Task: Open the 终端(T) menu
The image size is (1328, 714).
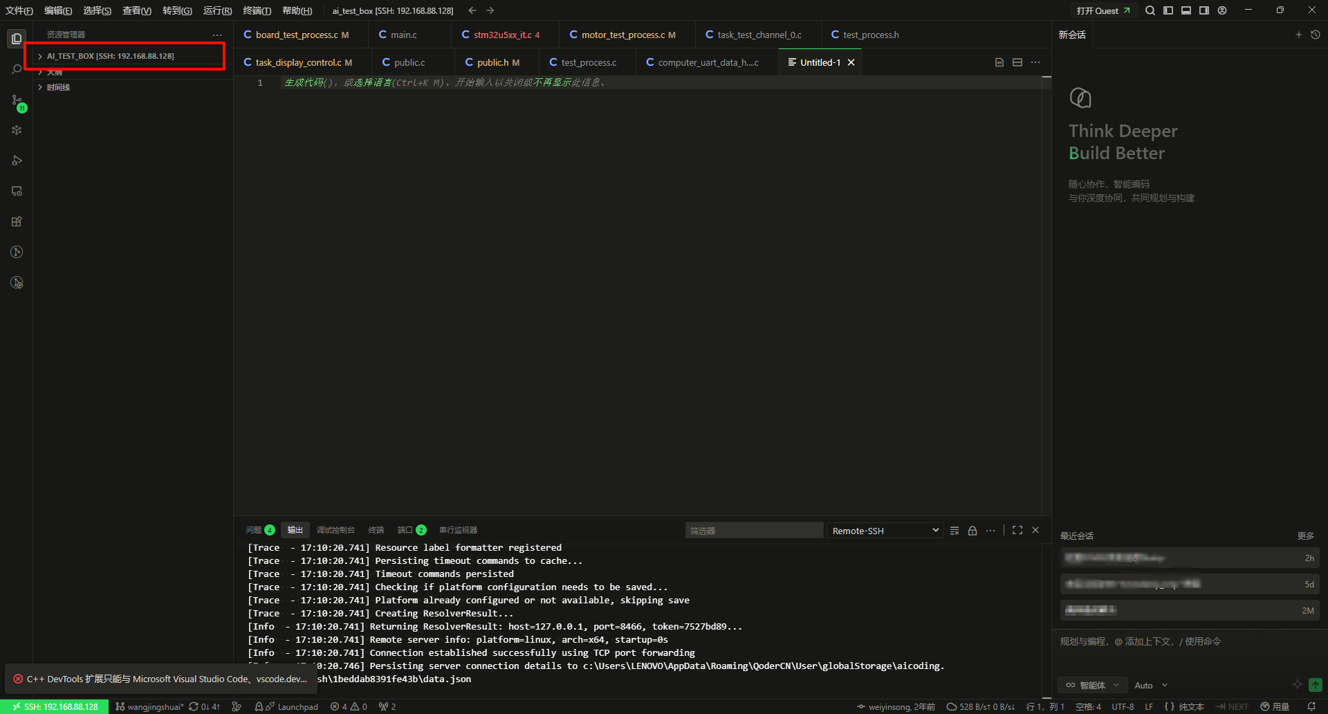Action: (257, 10)
